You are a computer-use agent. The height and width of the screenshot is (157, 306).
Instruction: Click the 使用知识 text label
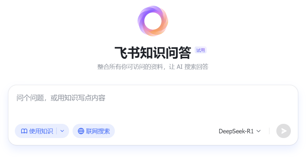[x=41, y=131]
